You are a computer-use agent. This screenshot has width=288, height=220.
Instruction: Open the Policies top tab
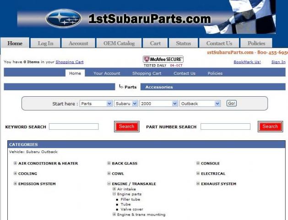[x=256, y=44]
